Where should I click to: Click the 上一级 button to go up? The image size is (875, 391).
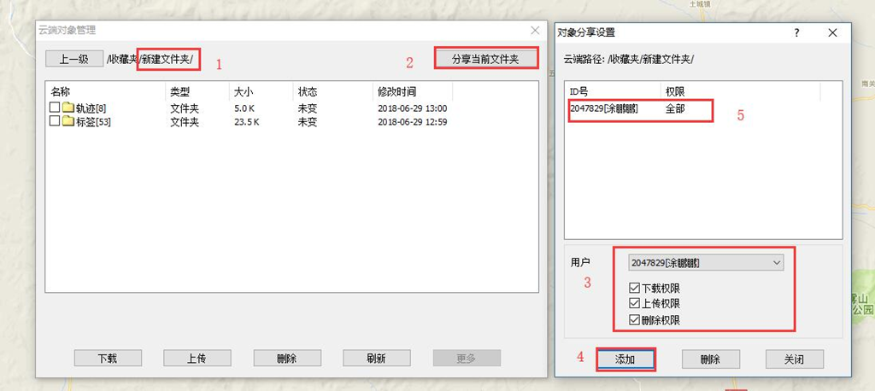(x=73, y=59)
